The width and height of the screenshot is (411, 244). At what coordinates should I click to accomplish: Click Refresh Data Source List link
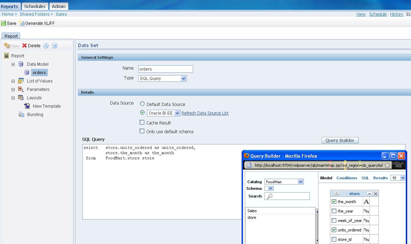pos(205,113)
